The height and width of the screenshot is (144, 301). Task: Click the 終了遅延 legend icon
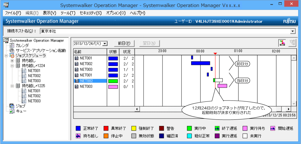tap(217, 129)
